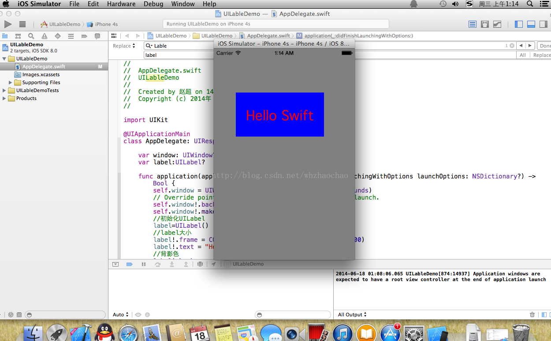
Task: Click Done in the find bar
Action: click(x=545, y=46)
